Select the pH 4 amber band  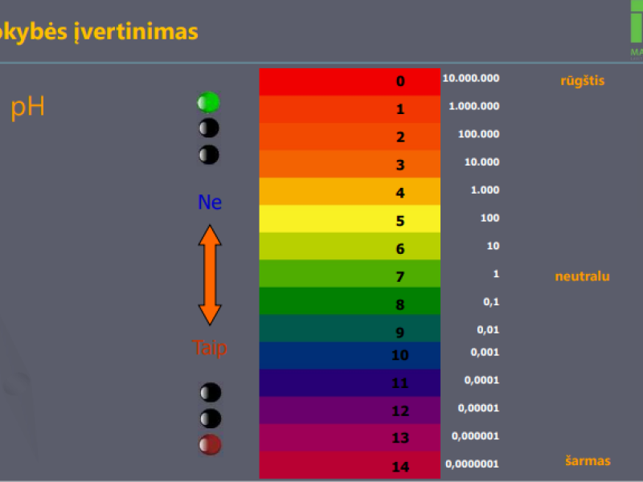[350, 191]
